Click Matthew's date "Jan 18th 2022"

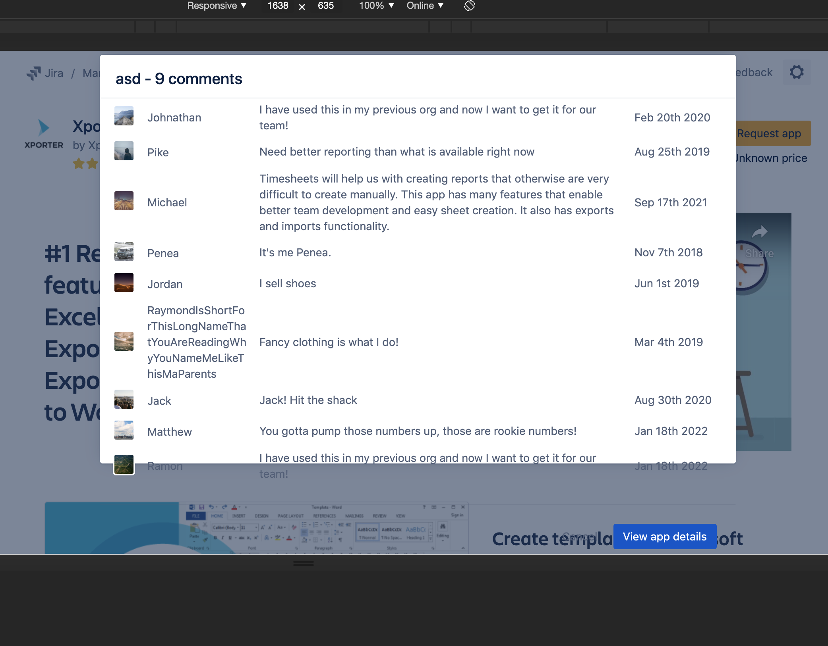tap(671, 431)
